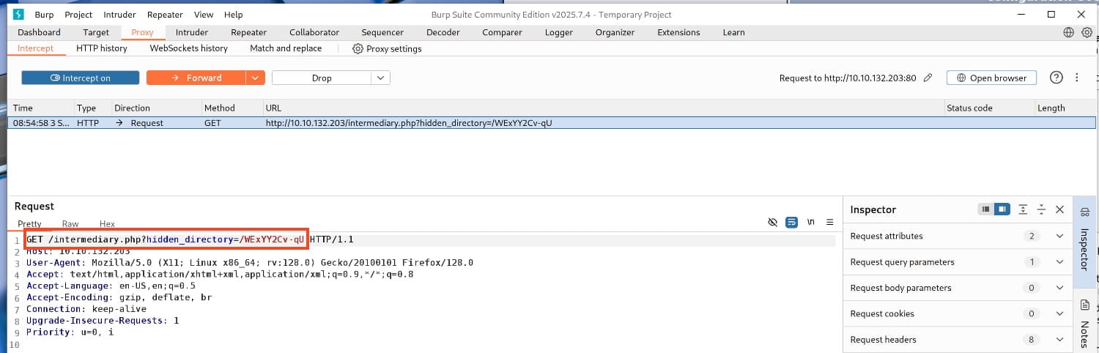Edit the request target with the pencil icon

(x=928, y=78)
